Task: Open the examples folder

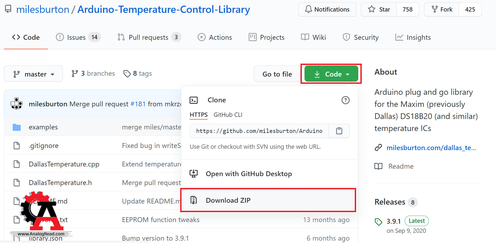Action: (43, 127)
